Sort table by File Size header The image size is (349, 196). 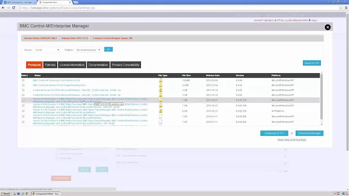click(x=186, y=75)
